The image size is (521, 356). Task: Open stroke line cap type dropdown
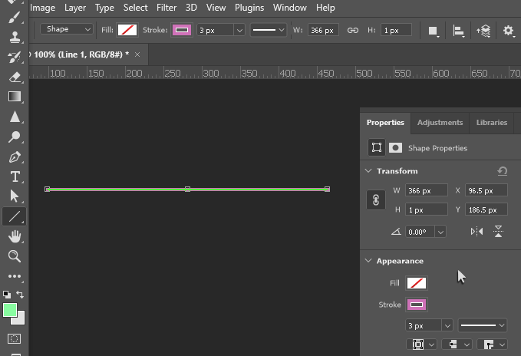point(457,344)
